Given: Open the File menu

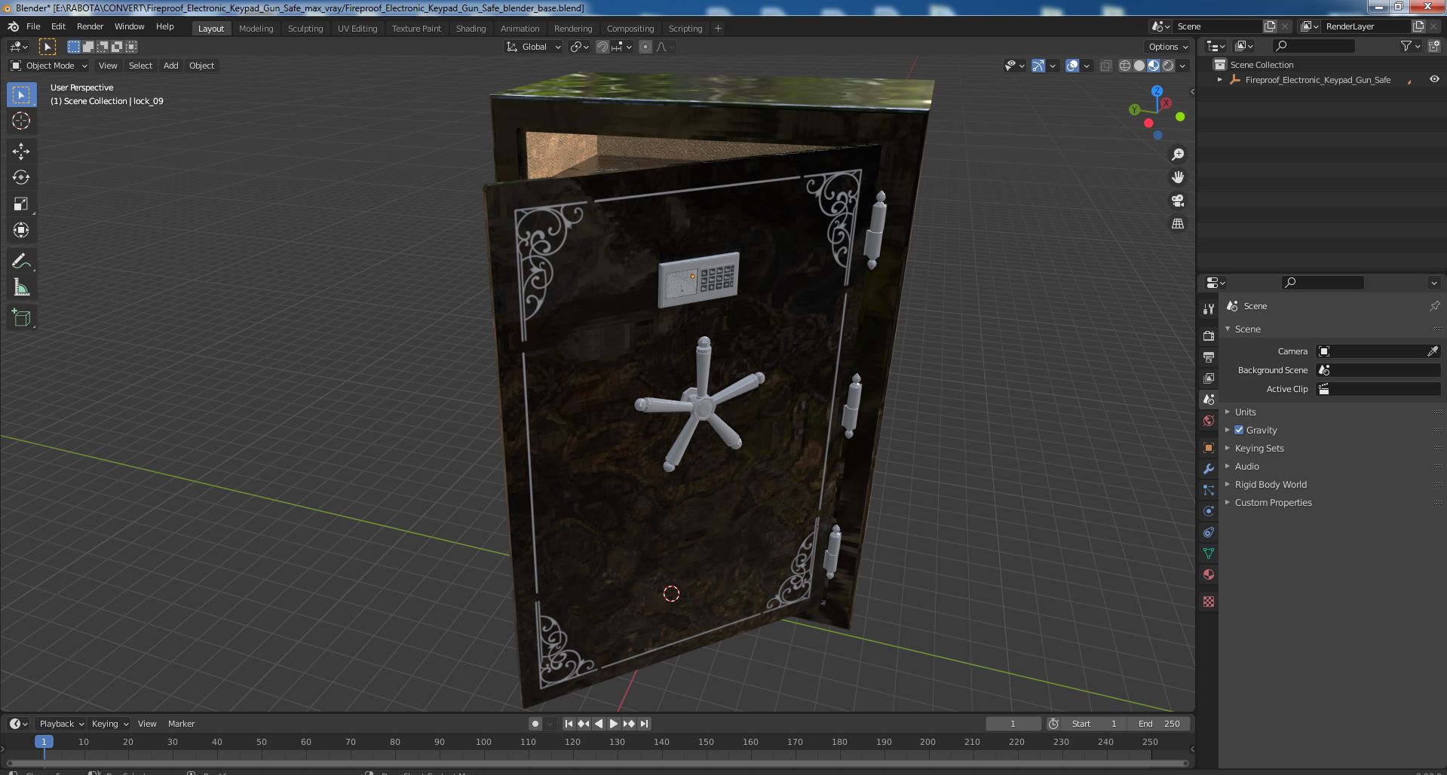Looking at the screenshot, I should [33, 26].
